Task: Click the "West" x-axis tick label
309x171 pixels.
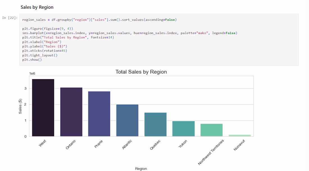Action: 42,143
